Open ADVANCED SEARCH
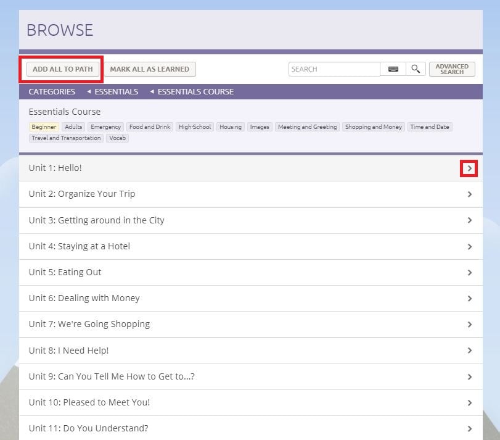Viewport: 500px width, 440px height. click(452, 69)
